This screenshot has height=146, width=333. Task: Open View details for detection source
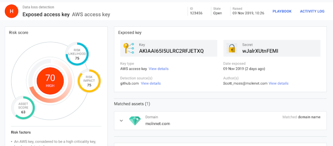[151, 84]
